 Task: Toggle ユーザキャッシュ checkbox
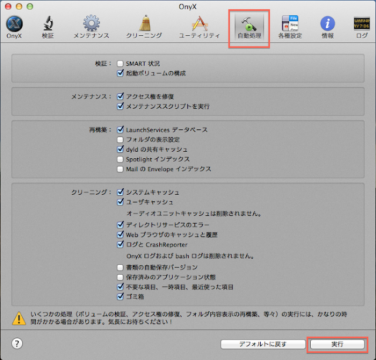(120, 202)
